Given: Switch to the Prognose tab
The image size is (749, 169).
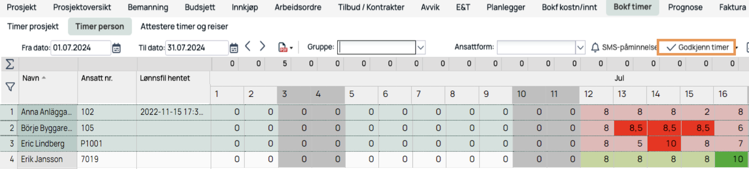Looking at the screenshot, I should pyautogui.click(x=685, y=7).
